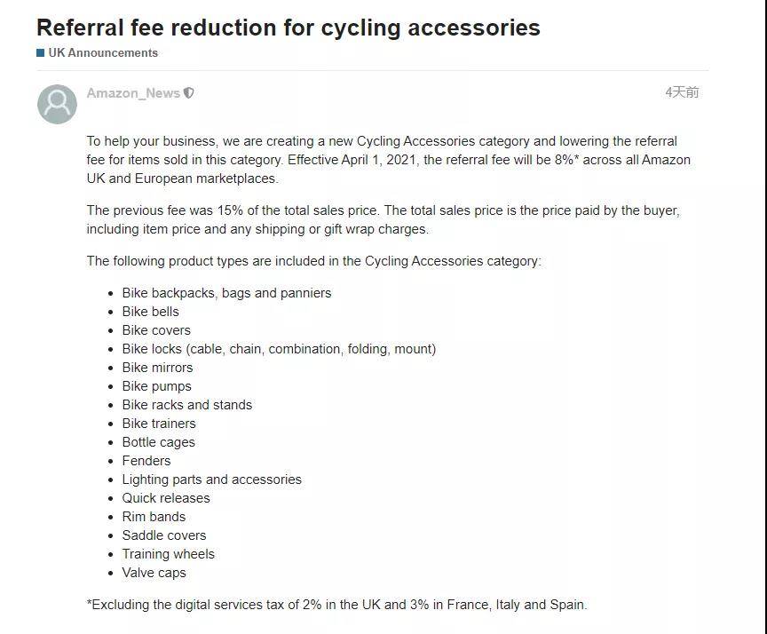Click the blue UK Announcements category square
This screenshot has height=634, width=767.
point(41,53)
